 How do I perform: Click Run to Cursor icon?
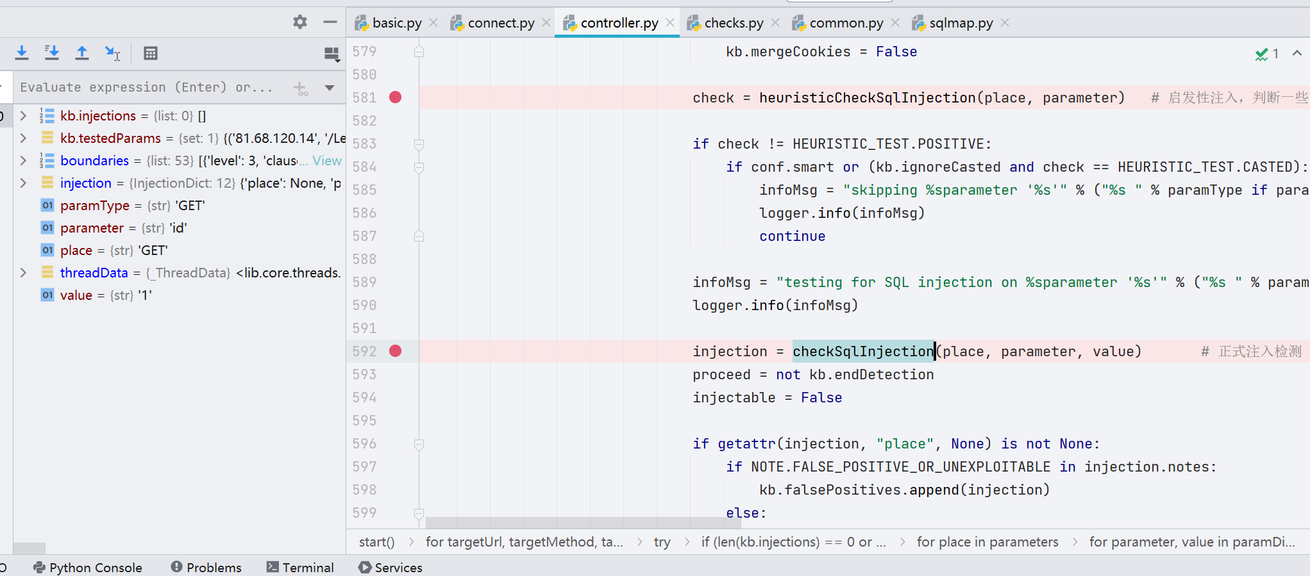(112, 53)
